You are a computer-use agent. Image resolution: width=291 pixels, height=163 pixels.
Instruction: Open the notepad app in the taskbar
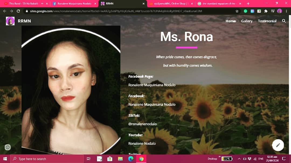[x=99, y=159]
